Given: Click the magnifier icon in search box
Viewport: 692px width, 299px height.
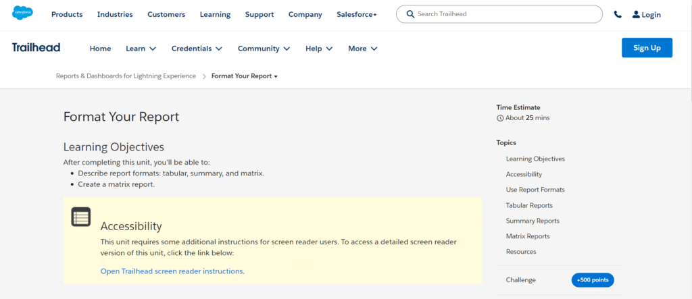Looking at the screenshot, I should [x=410, y=14].
